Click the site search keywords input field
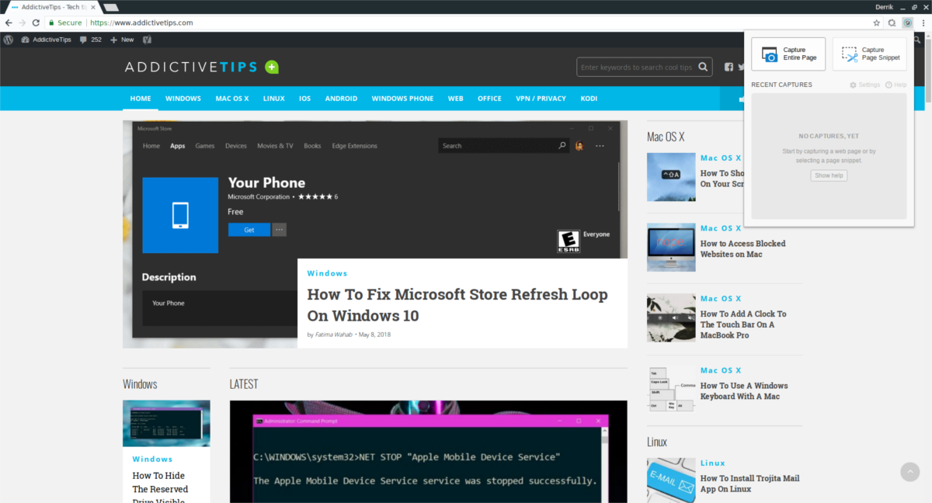932x503 pixels. point(636,68)
